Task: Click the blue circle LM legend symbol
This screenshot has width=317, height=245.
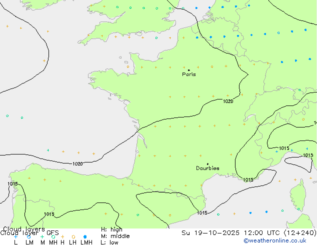Action: click(28, 236)
